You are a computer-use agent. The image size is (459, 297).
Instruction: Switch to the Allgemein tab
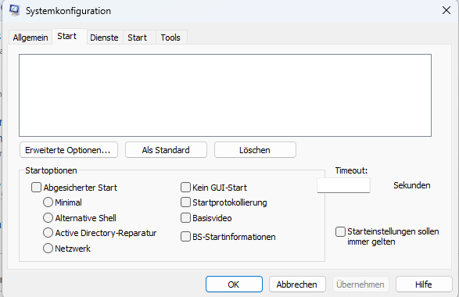pos(30,38)
